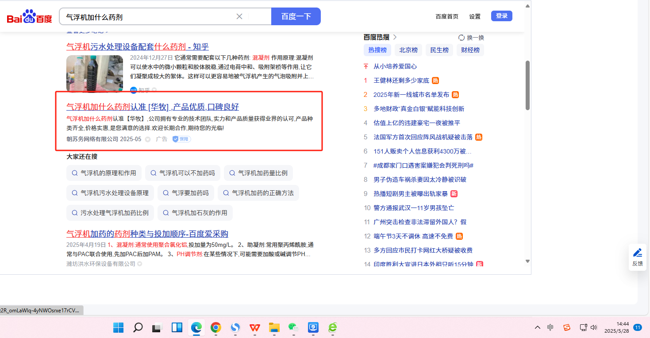This screenshot has height=338, width=650.
Task: Open File Explorer from taskbar
Action: pos(274,327)
